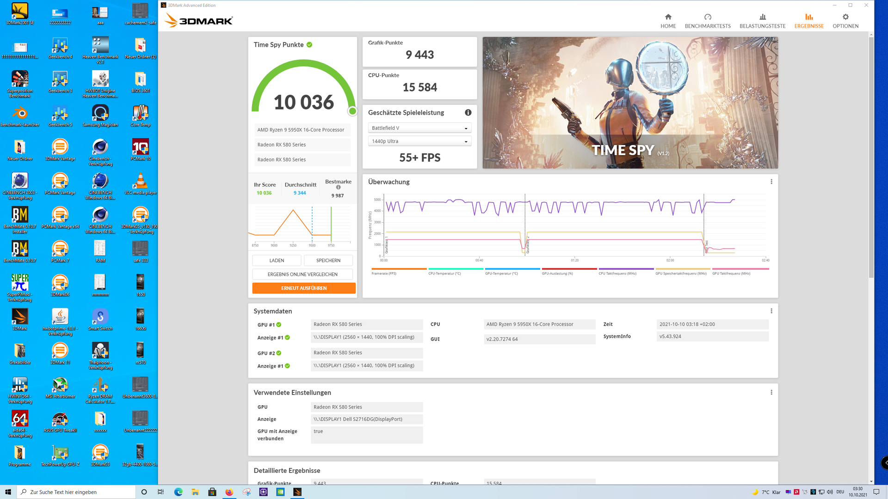Open Geekbench 4 desktop shortcut
This screenshot has height=499, width=888.
[x=60, y=48]
